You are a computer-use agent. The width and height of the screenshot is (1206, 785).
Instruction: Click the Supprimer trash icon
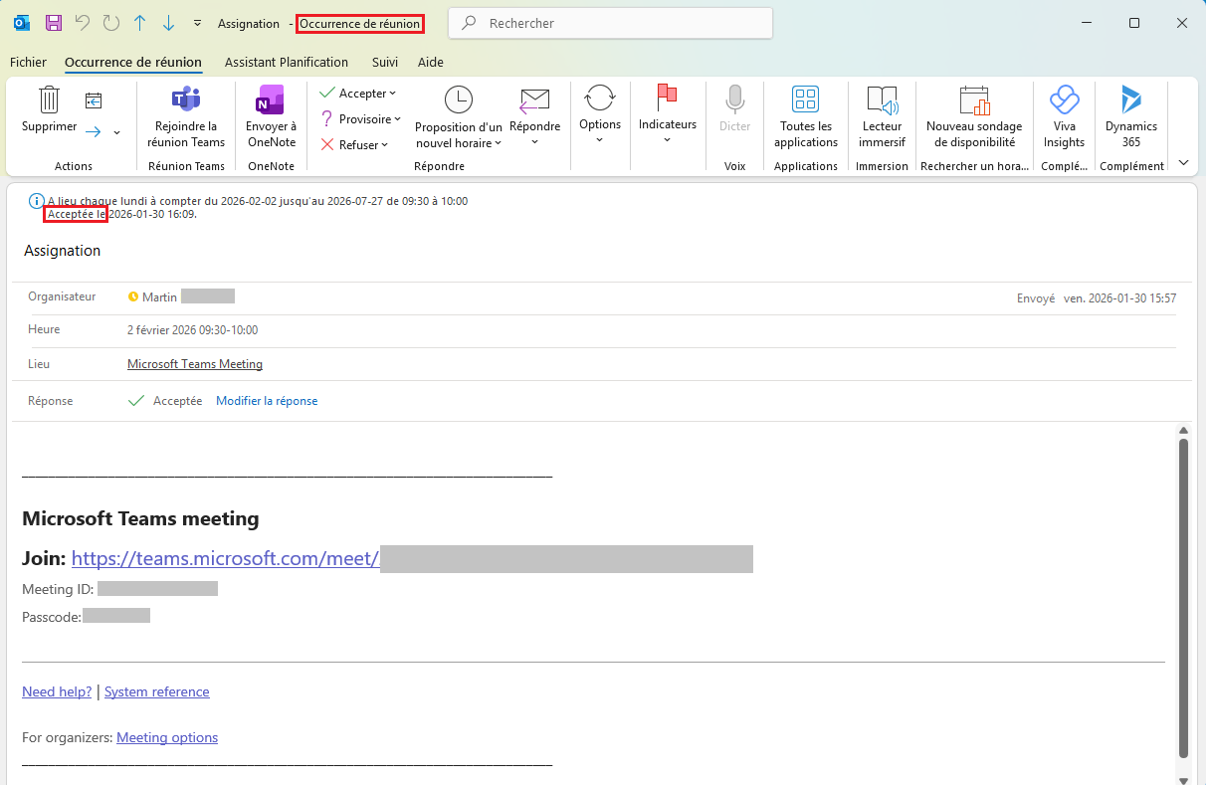tap(49, 99)
